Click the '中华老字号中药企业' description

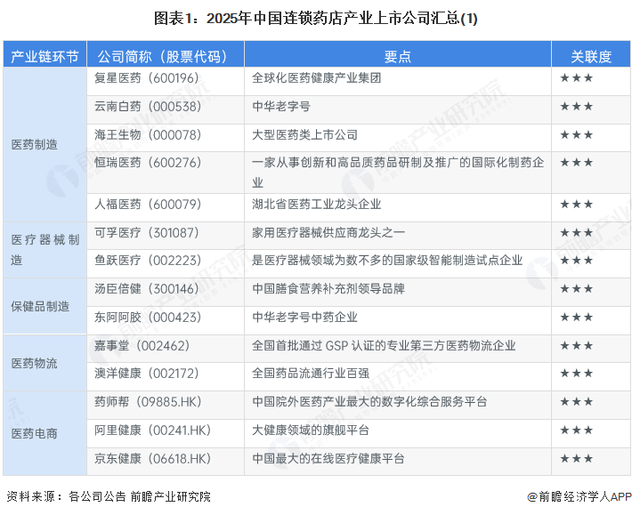305,318
